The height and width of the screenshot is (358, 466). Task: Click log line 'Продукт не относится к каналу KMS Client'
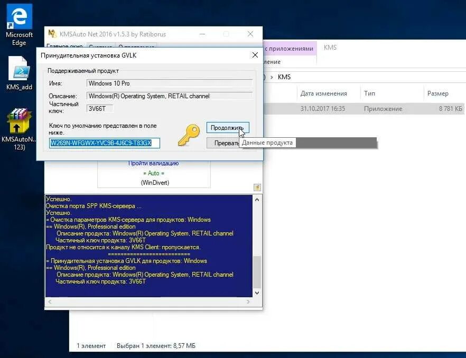(x=123, y=247)
